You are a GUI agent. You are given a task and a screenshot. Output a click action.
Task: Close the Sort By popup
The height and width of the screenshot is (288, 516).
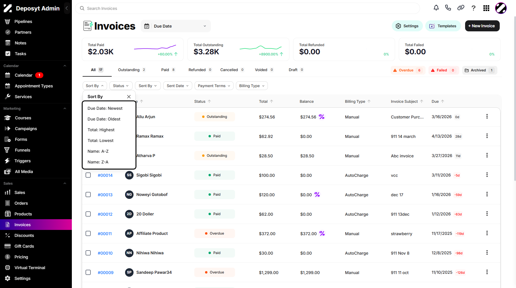[129, 97]
